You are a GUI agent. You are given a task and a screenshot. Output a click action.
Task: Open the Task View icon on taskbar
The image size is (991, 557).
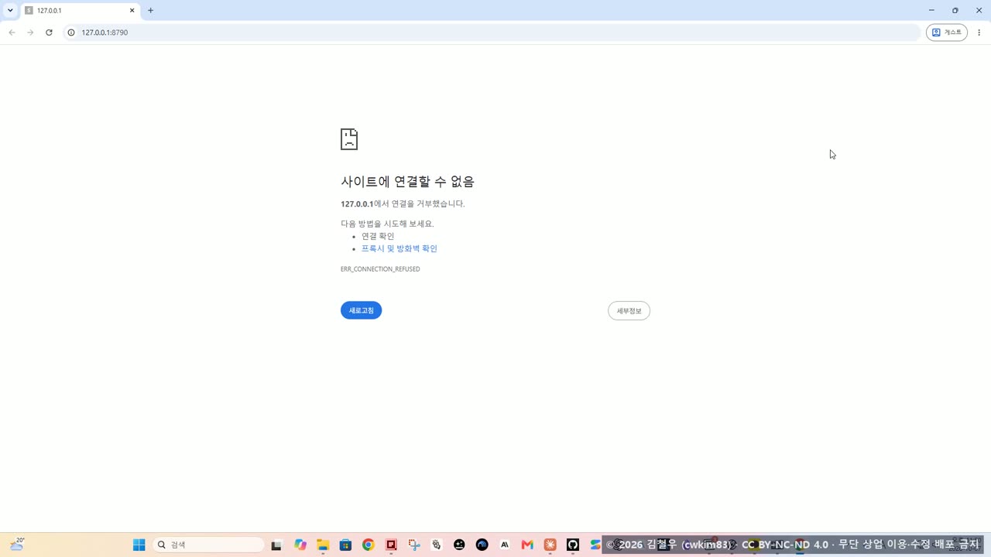point(276,545)
